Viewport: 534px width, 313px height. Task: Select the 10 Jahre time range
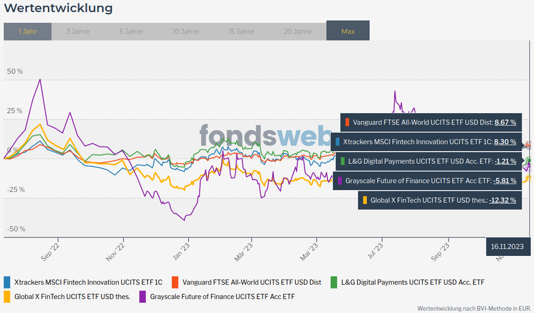point(186,32)
